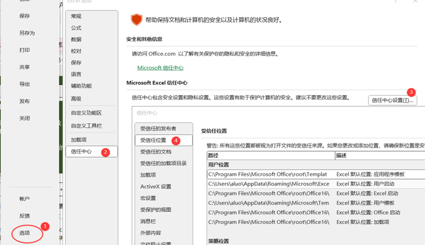Open ActiveX 设置 in Trust Center

[x=164, y=187]
